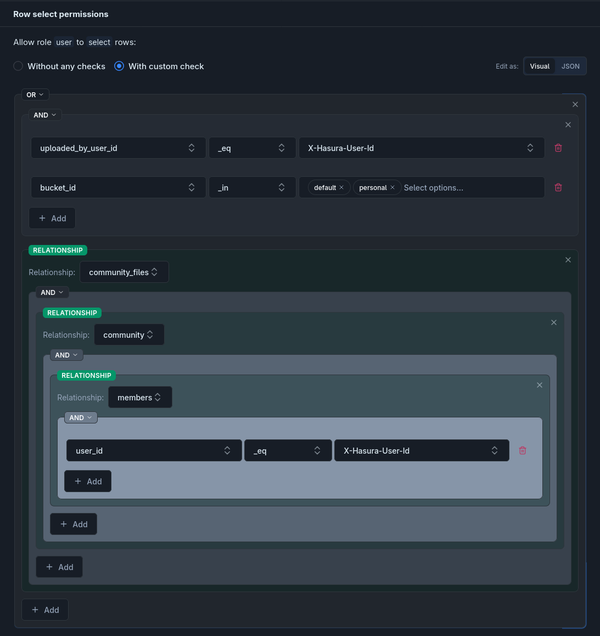
Task: Click the RELATIONSHIP badge above members
Action: pyautogui.click(x=86, y=376)
